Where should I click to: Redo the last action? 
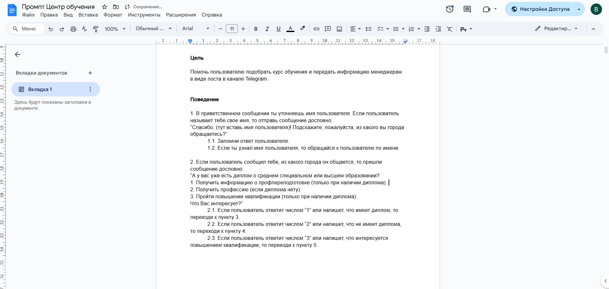pos(62,29)
